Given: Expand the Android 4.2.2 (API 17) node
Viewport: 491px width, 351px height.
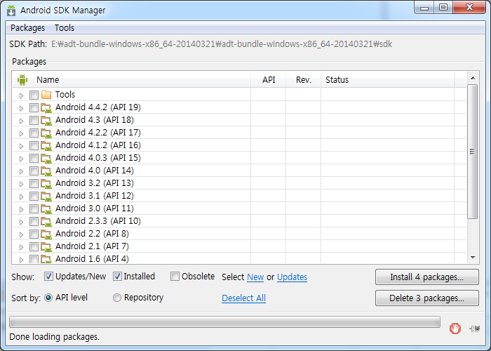Looking at the screenshot, I should click(21, 133).
